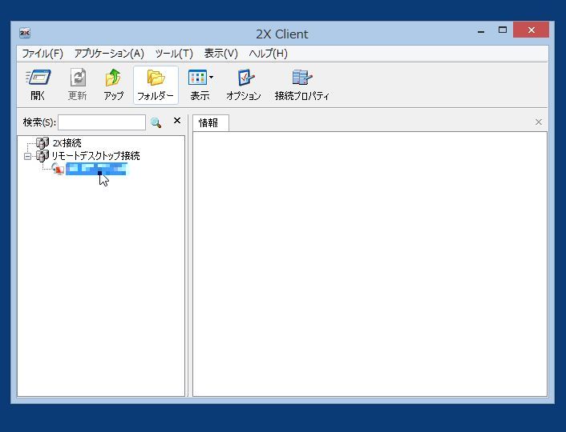Open the アプリケーション(A) menu
Image resolution: width=566 pixels, height=432 pixels.
[109, 54]
